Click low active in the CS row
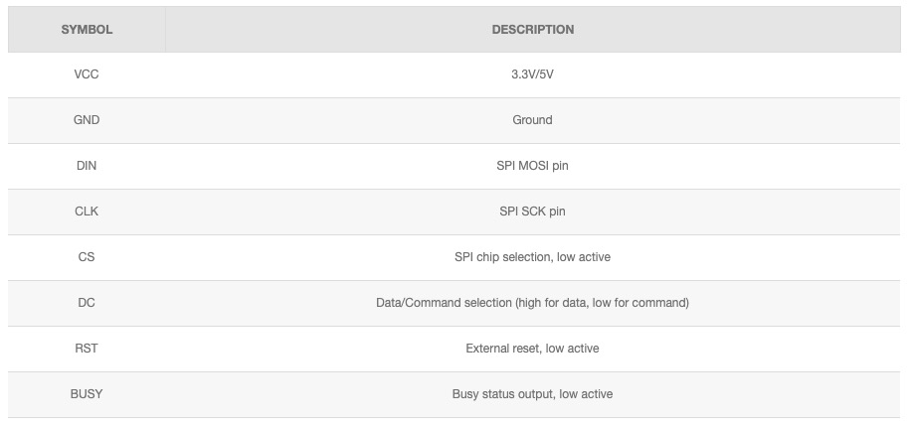This screenshot has width=909, height=425. [x=585, y=257]
